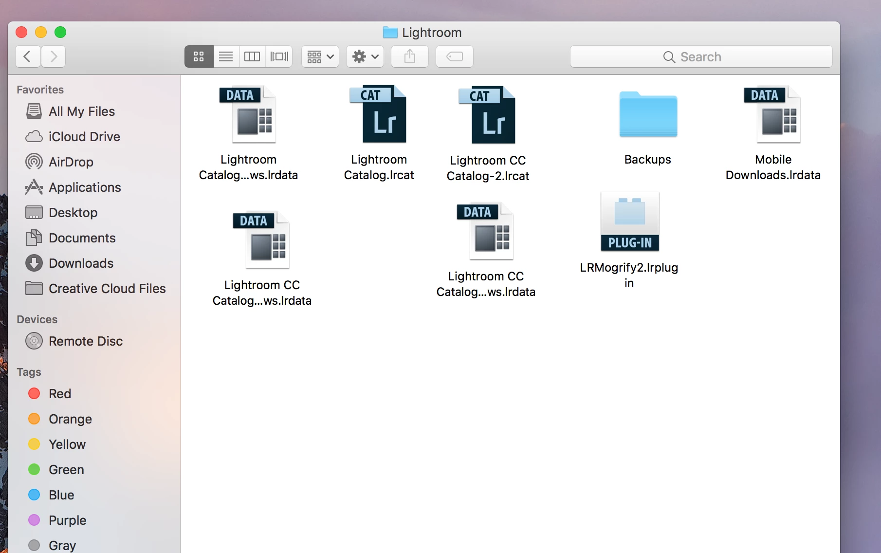Click the "LRMogrify2.lrplugin" name label

629,276
